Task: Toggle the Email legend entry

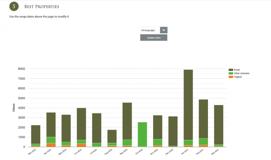Action: 234,70
